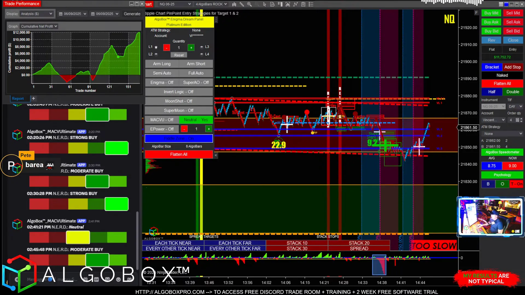
Task: Click AlgoBox_MACVUltimate avatar at 2:41 PM message
Action: tap(17, 224)
